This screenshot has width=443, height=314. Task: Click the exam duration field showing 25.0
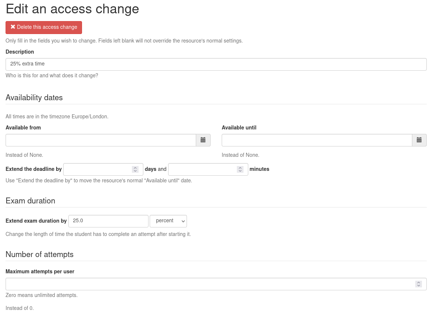(x=108, y=221)
